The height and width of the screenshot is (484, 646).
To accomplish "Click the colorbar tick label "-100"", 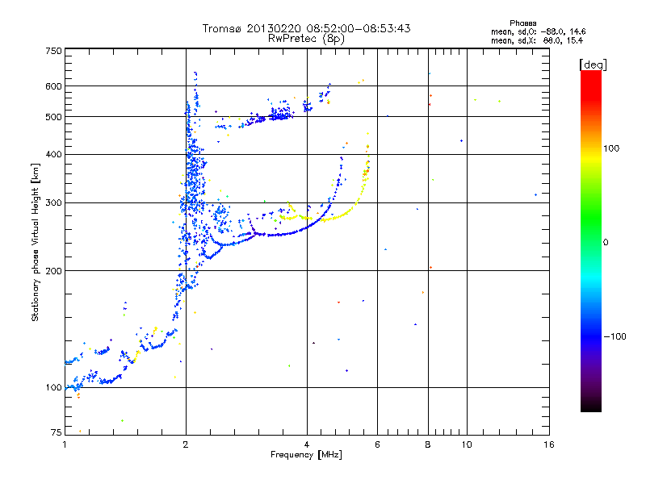I will pos(615,336).
